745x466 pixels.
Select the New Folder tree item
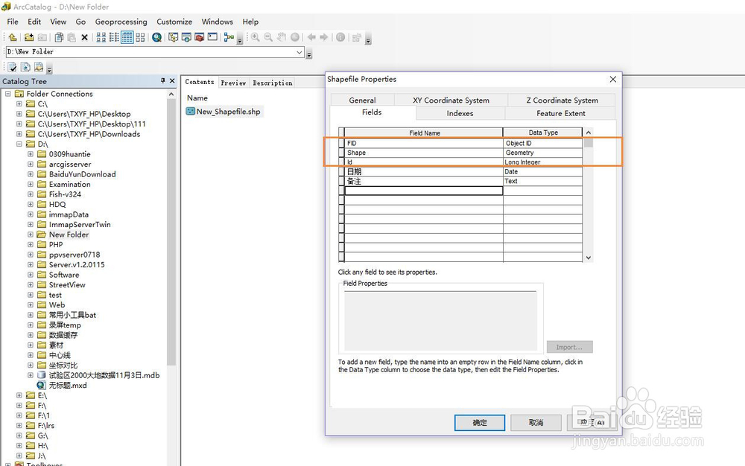point(69,234)
